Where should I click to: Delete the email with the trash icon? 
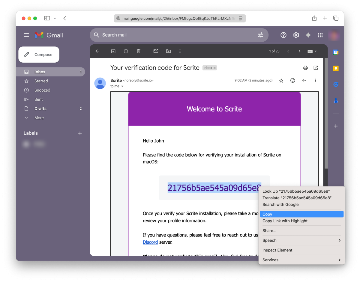pos(139,51)
